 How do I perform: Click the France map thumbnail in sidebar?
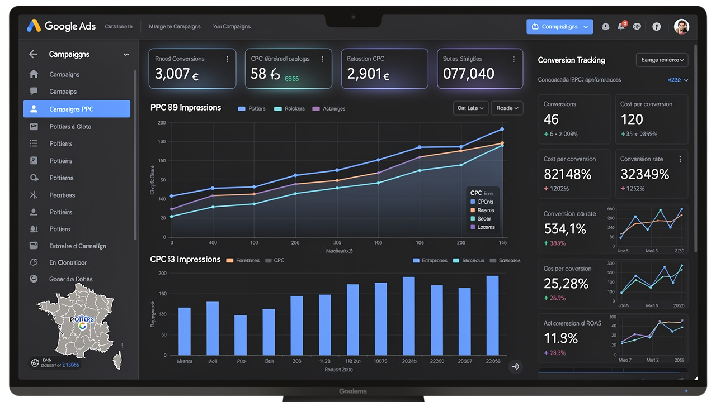tap(78, 324)
